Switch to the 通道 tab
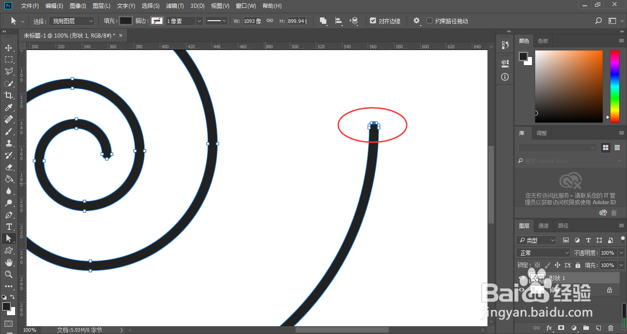627x334 pixels. pos(543,226)
